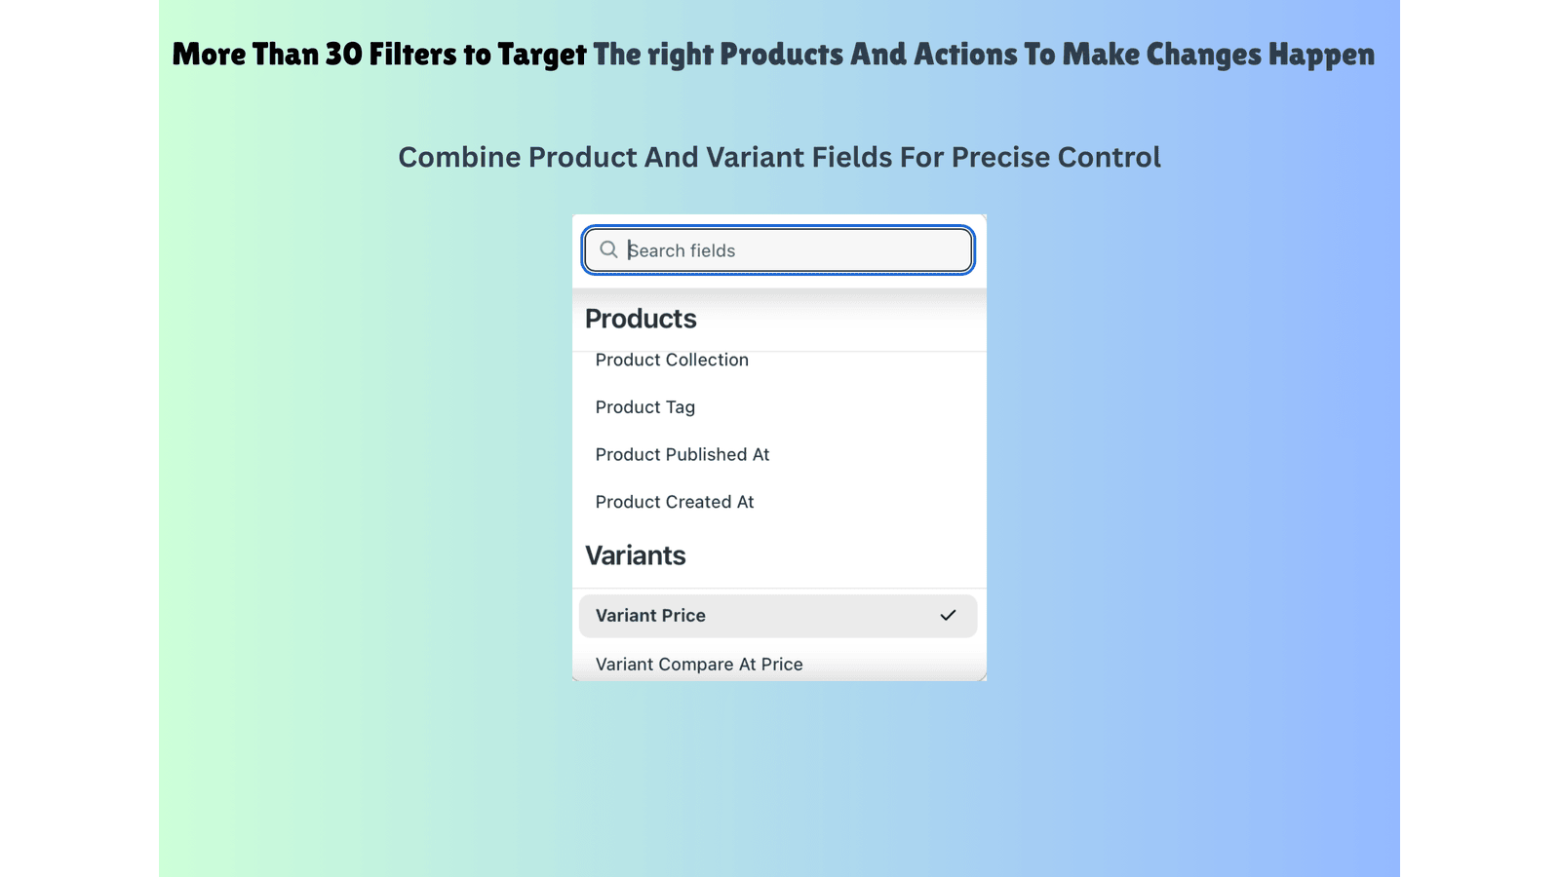This screenshot has height=877, width=1560.
Task: Click the word 'Precise Control' in subtitle
Action: pyautogui.click(x=1056, y=157)
